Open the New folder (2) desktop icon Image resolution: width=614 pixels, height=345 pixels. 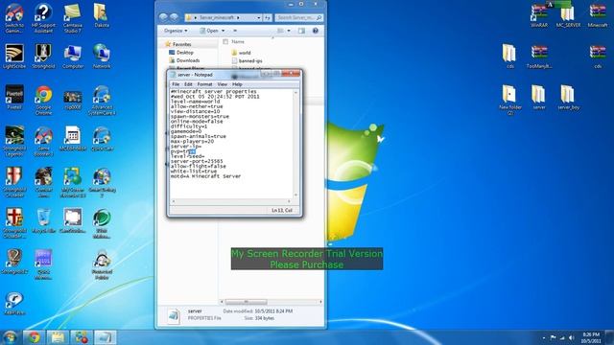pyautogui.click(x=509, y=100)
